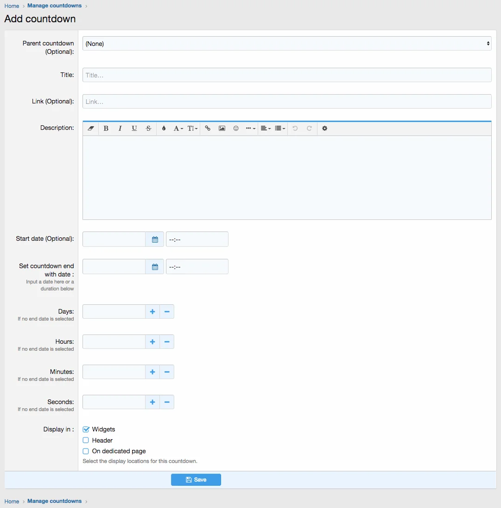Increase the Days value with plus
This screenshot has width=501, height=508.
point(152,312)
